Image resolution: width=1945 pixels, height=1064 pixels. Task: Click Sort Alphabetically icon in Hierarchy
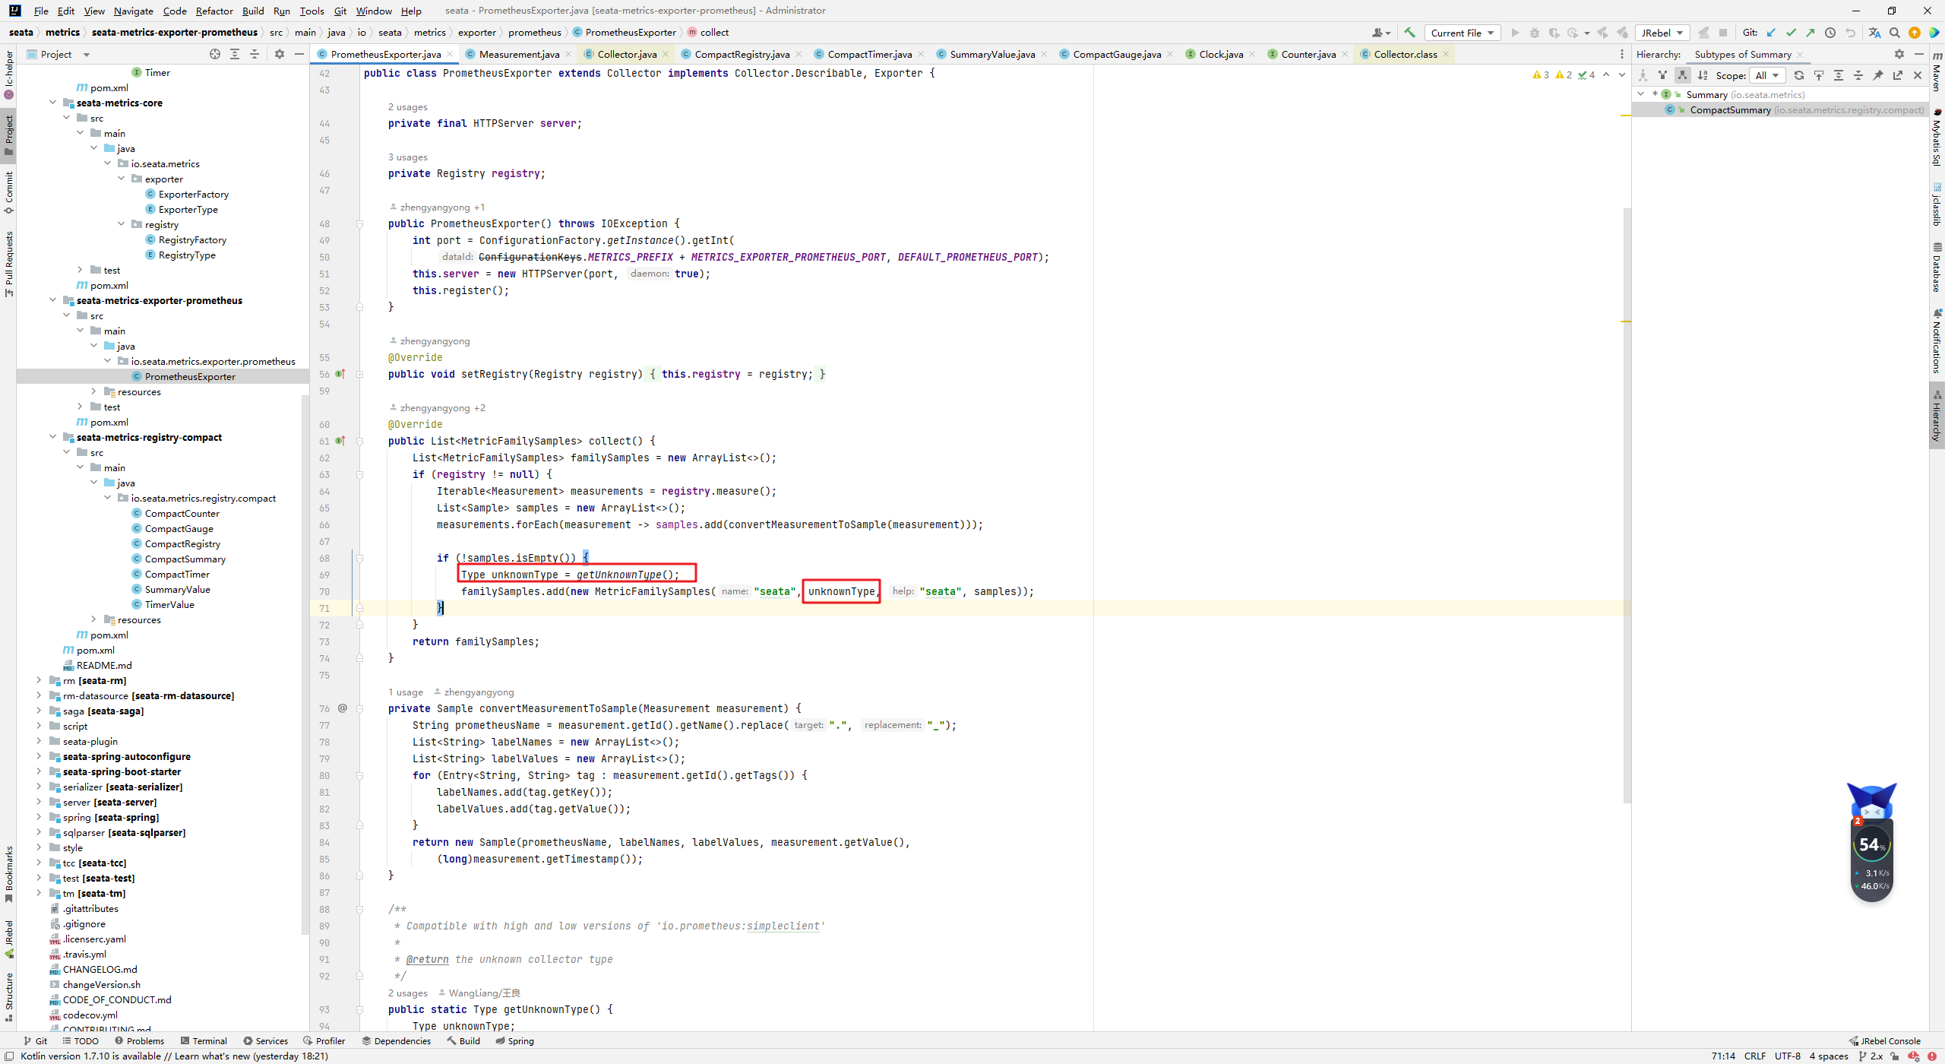coord(1703,75)
